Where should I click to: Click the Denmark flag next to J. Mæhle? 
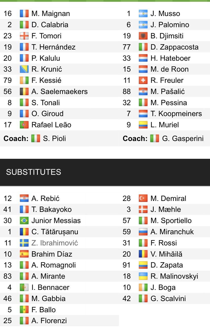coord(143,209)
